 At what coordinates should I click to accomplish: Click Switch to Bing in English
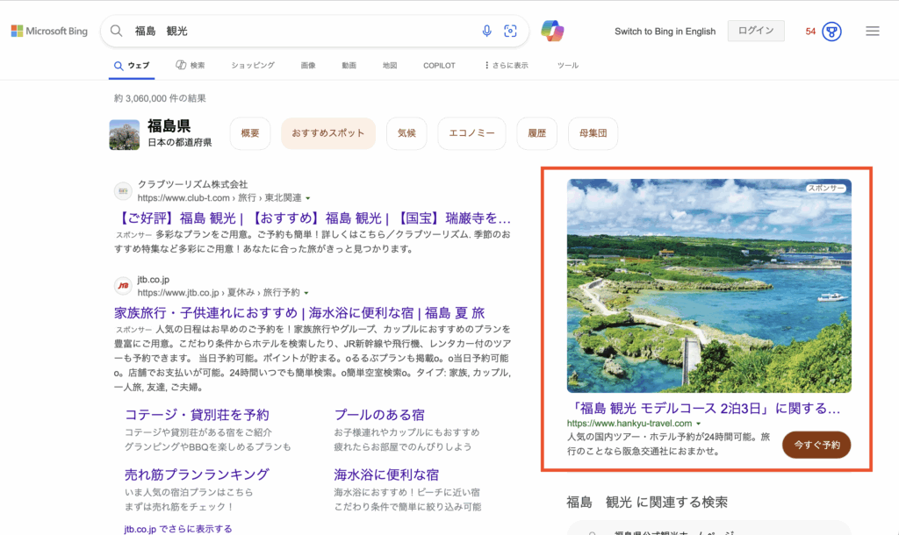click(665, 32)
